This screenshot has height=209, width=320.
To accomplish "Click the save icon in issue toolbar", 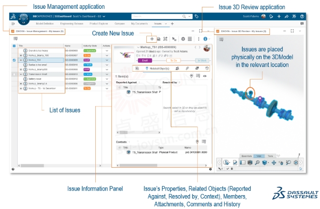I will pos(159,39).
